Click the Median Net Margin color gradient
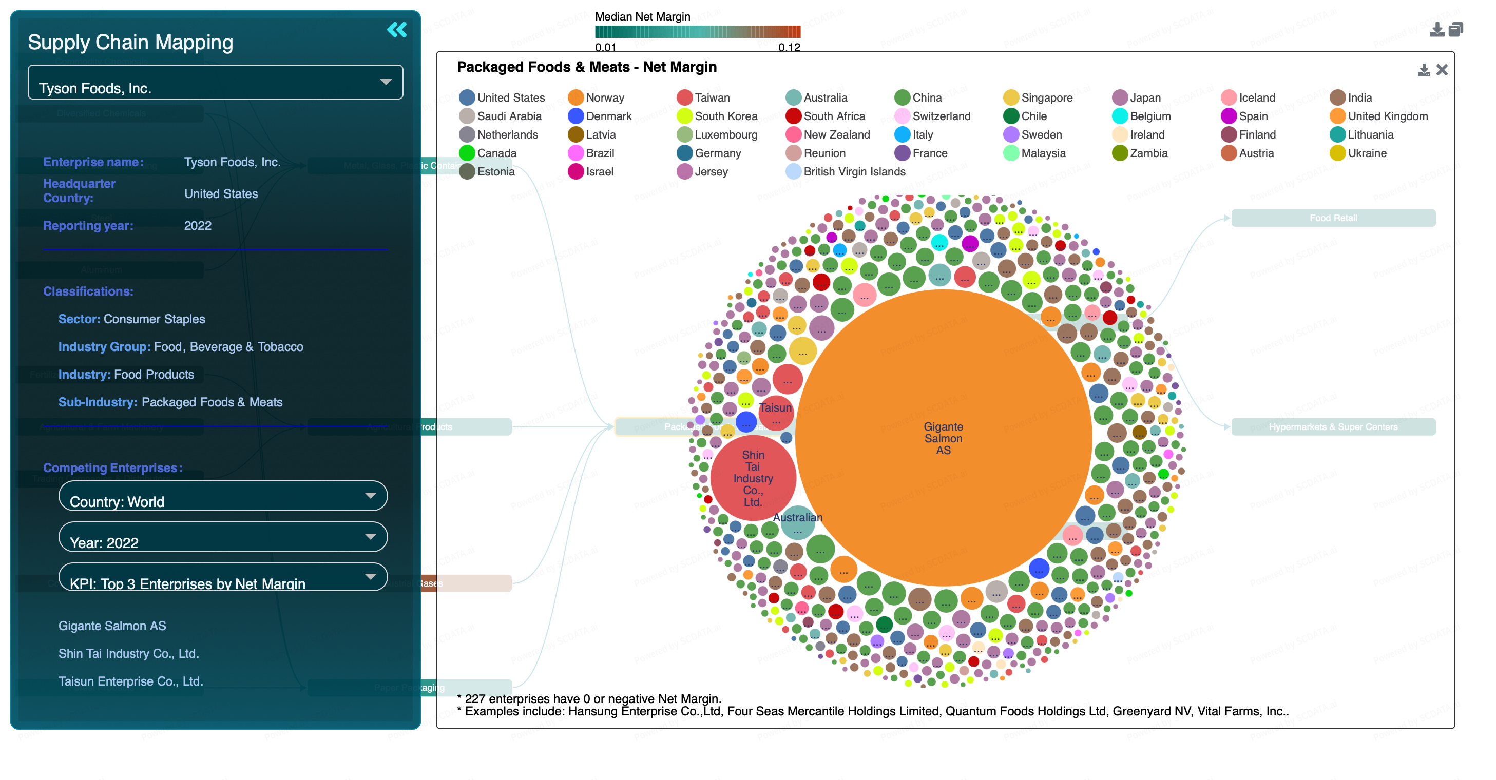 (698, 32)
